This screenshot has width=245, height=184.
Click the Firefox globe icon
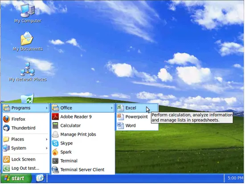pyautogui.click(x=6, y=119)
